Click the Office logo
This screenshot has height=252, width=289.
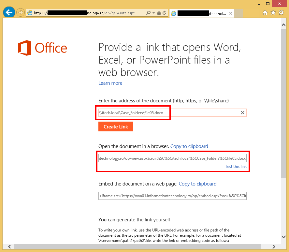click(43, 48)
